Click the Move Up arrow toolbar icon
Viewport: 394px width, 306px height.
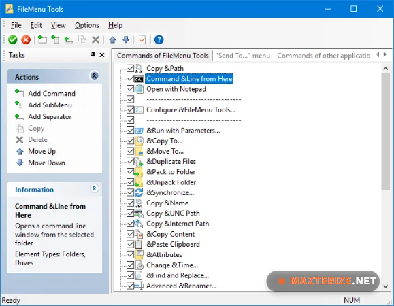point(113,39)
